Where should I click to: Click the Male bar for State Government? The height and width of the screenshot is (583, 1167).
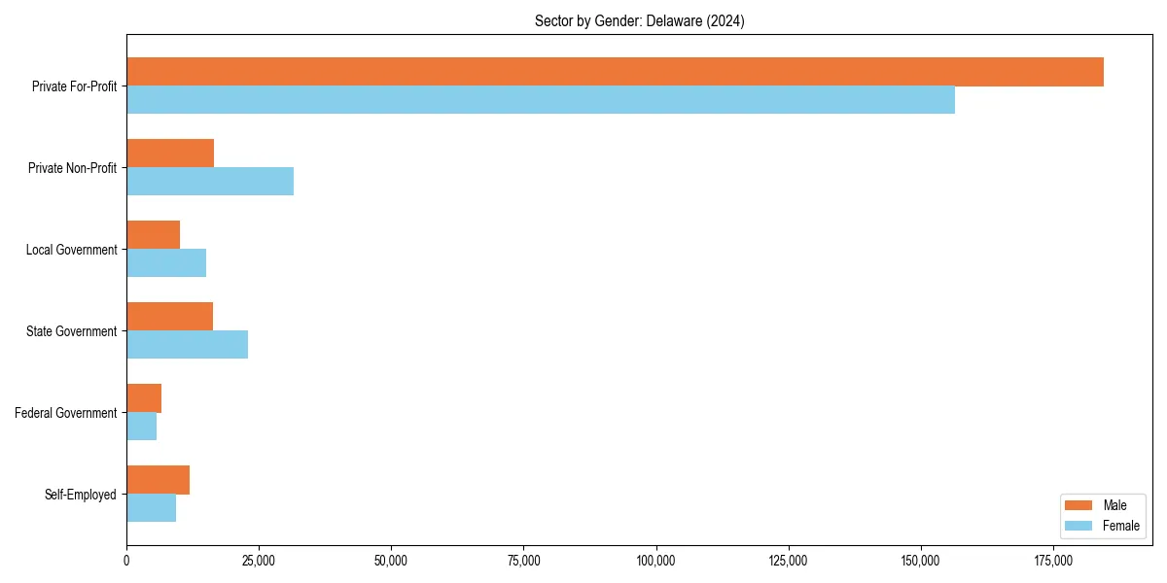(x=170, y=314)
